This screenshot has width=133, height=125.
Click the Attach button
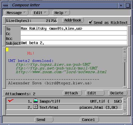pos(72,93)
